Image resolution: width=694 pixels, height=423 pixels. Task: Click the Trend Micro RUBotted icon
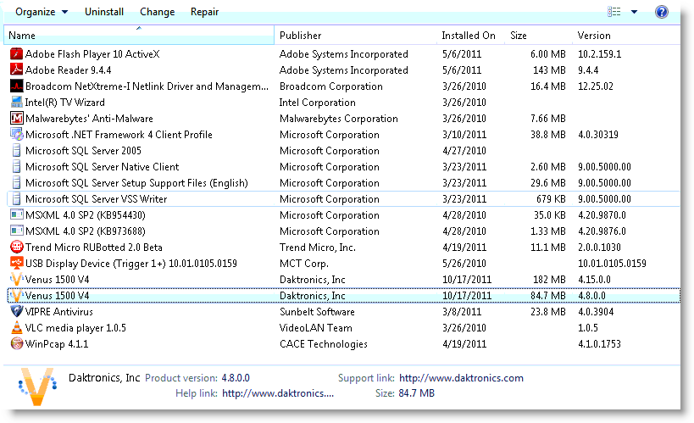(x=16, y=248)
